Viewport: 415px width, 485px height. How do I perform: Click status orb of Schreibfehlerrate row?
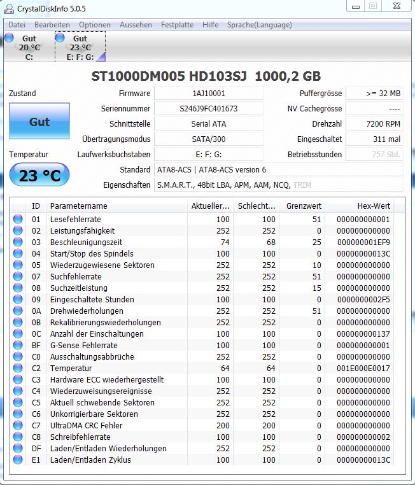pyautogui.click(x=18, y=437)
